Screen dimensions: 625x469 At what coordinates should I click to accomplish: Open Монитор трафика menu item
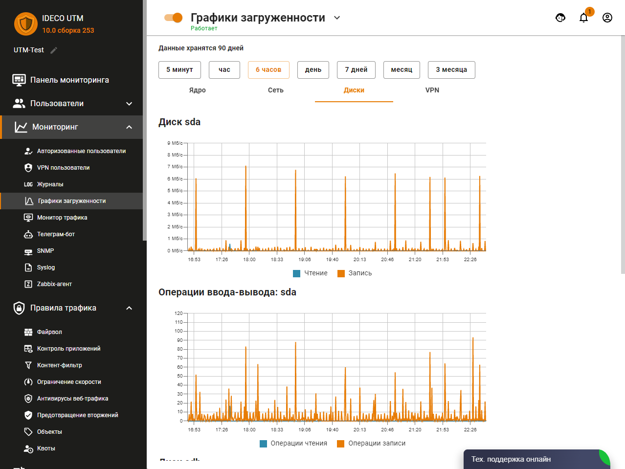point(71,218)
